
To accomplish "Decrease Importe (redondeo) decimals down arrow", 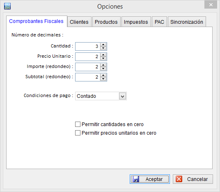I will coord(103,68).
